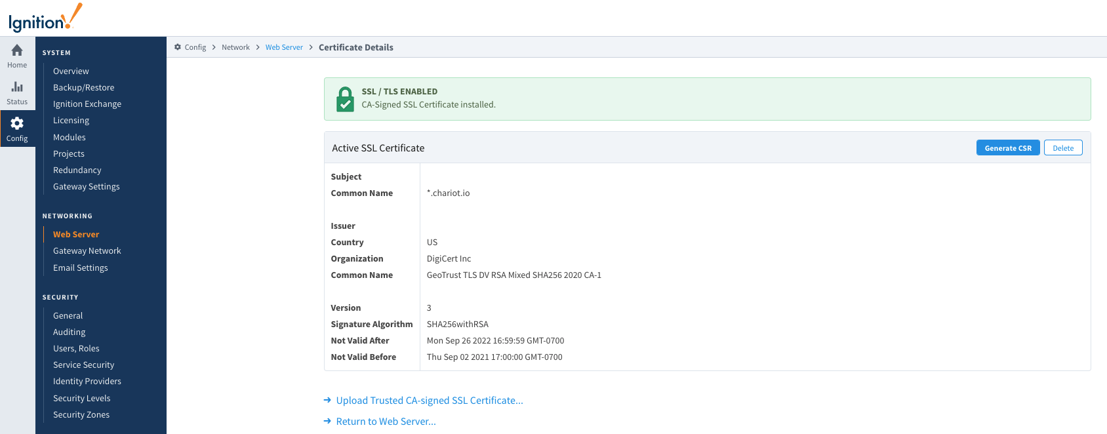The image size is (1107, 434).
Task: Click the green SSL padlock icon
Action: tap(345, 100)
